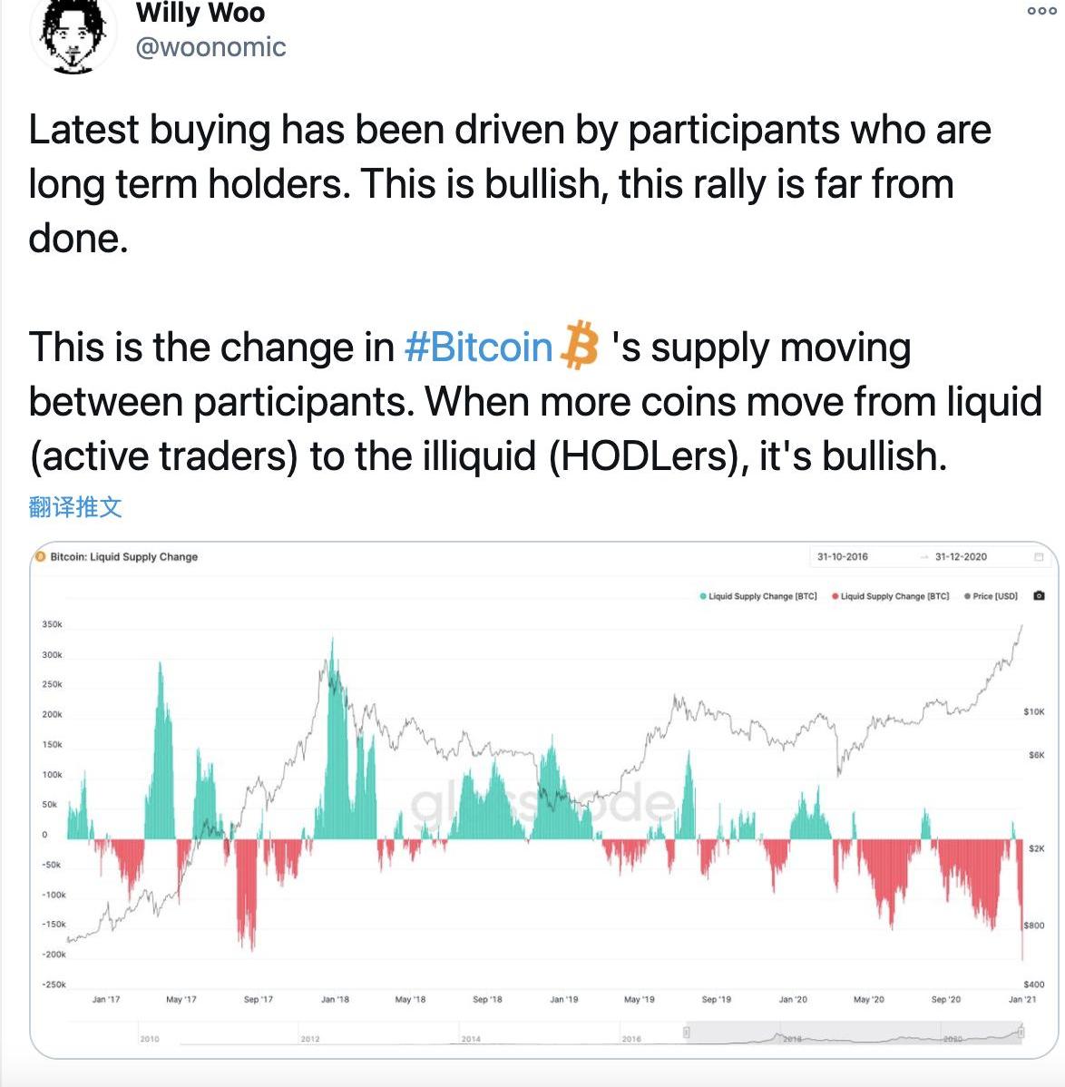Click the translate tweet link

(x=75, y=507)
